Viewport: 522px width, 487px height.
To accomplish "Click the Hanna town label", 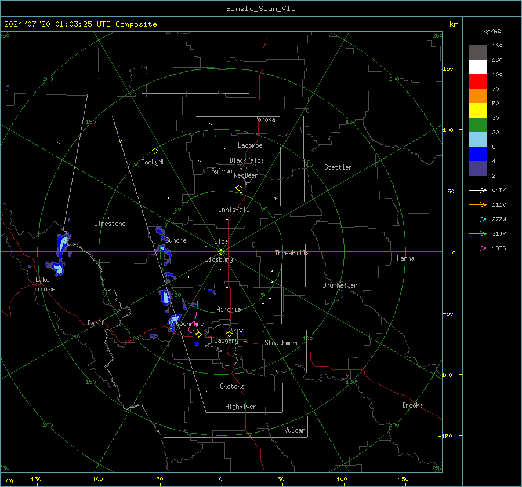I will click(x=405, y=258).
